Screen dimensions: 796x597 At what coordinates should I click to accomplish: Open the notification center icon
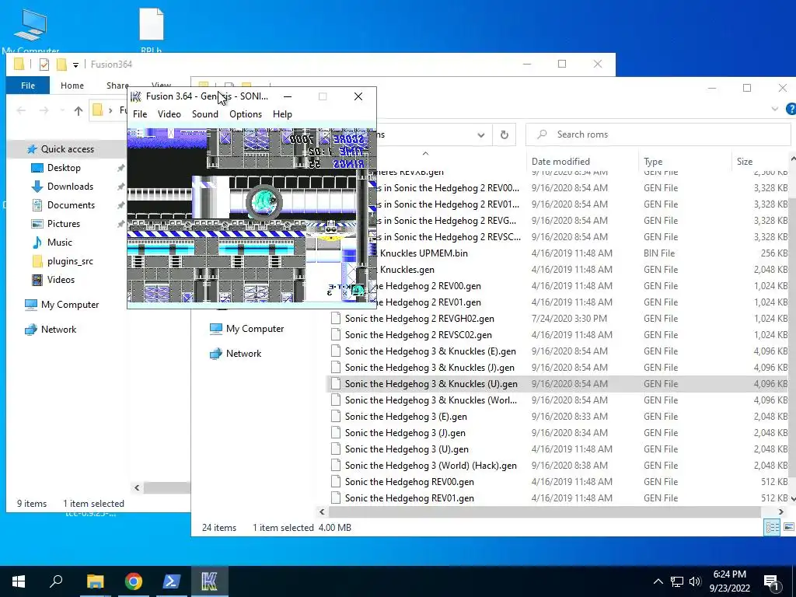pyautogui.click(x=771, y=581)
